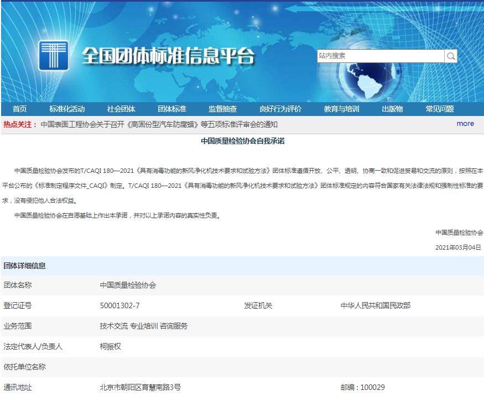Select the 团体标准 menu item
The height and width of the screenshot is (401, 484).
[x=172, y=109]
